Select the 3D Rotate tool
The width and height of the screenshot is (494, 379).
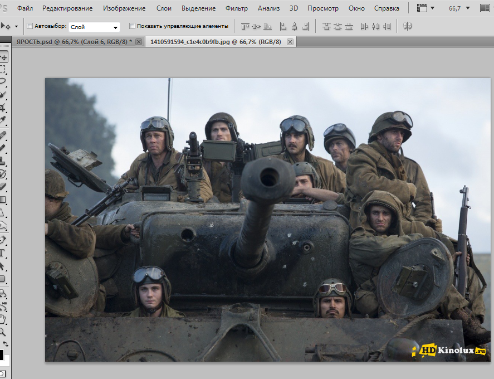(x=3, y=294)
